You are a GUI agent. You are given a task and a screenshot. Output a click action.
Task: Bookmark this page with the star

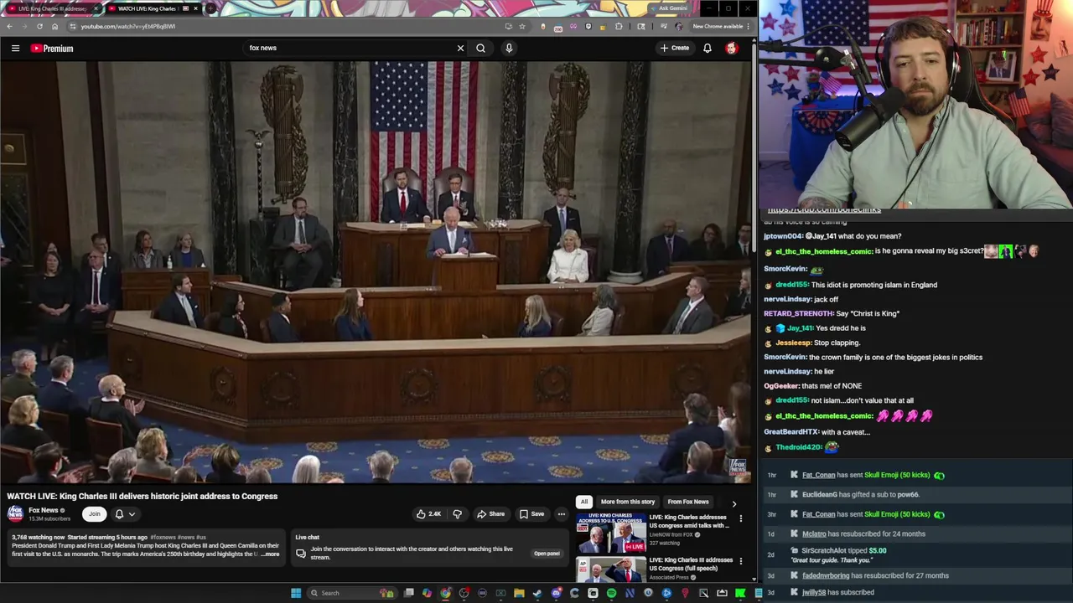point(522,26)
